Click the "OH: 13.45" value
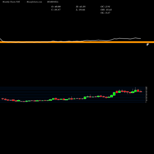This screenshot has width=154, height=154. tap(106, 10)
